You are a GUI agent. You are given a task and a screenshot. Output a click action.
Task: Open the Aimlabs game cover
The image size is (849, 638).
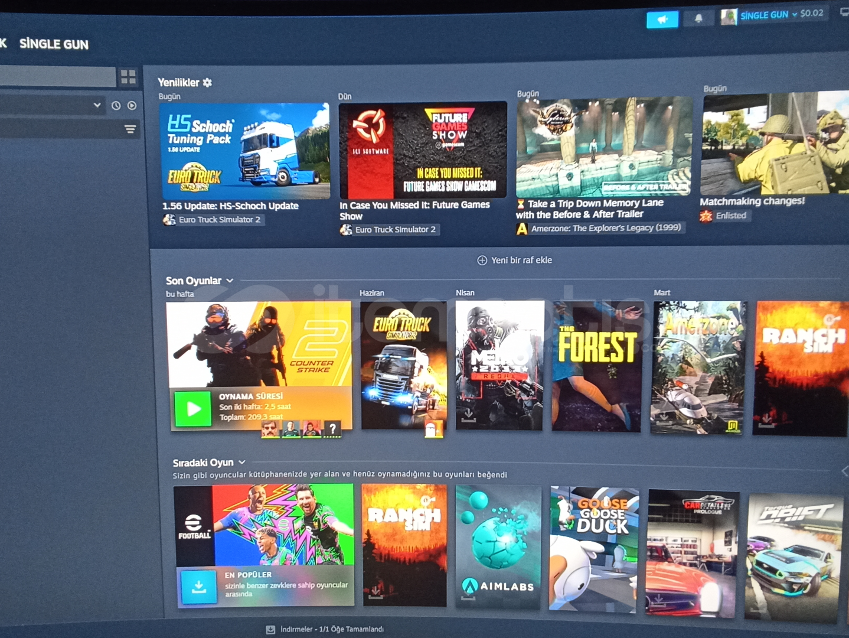pyautogui.click(x=498, y=547)
